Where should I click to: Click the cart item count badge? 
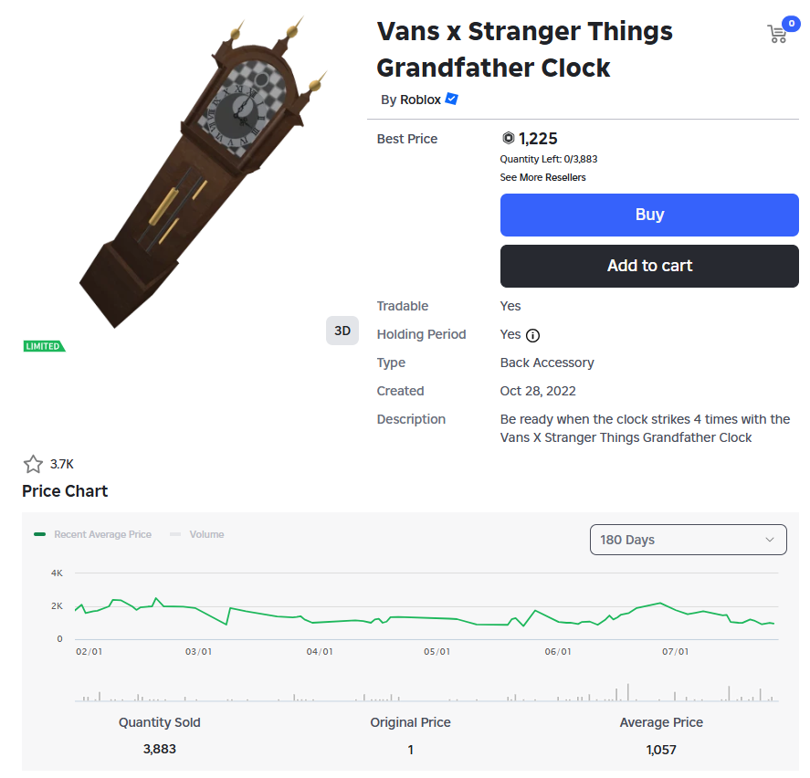[791, 23]
